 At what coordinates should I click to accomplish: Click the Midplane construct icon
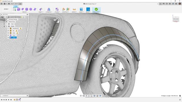coord(68,9)
